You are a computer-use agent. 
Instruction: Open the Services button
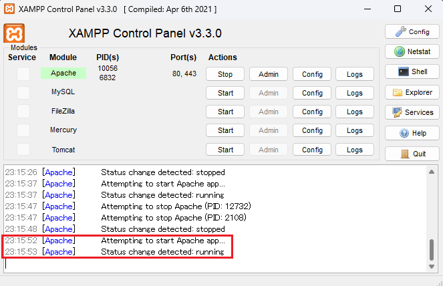tap(412, 112)
